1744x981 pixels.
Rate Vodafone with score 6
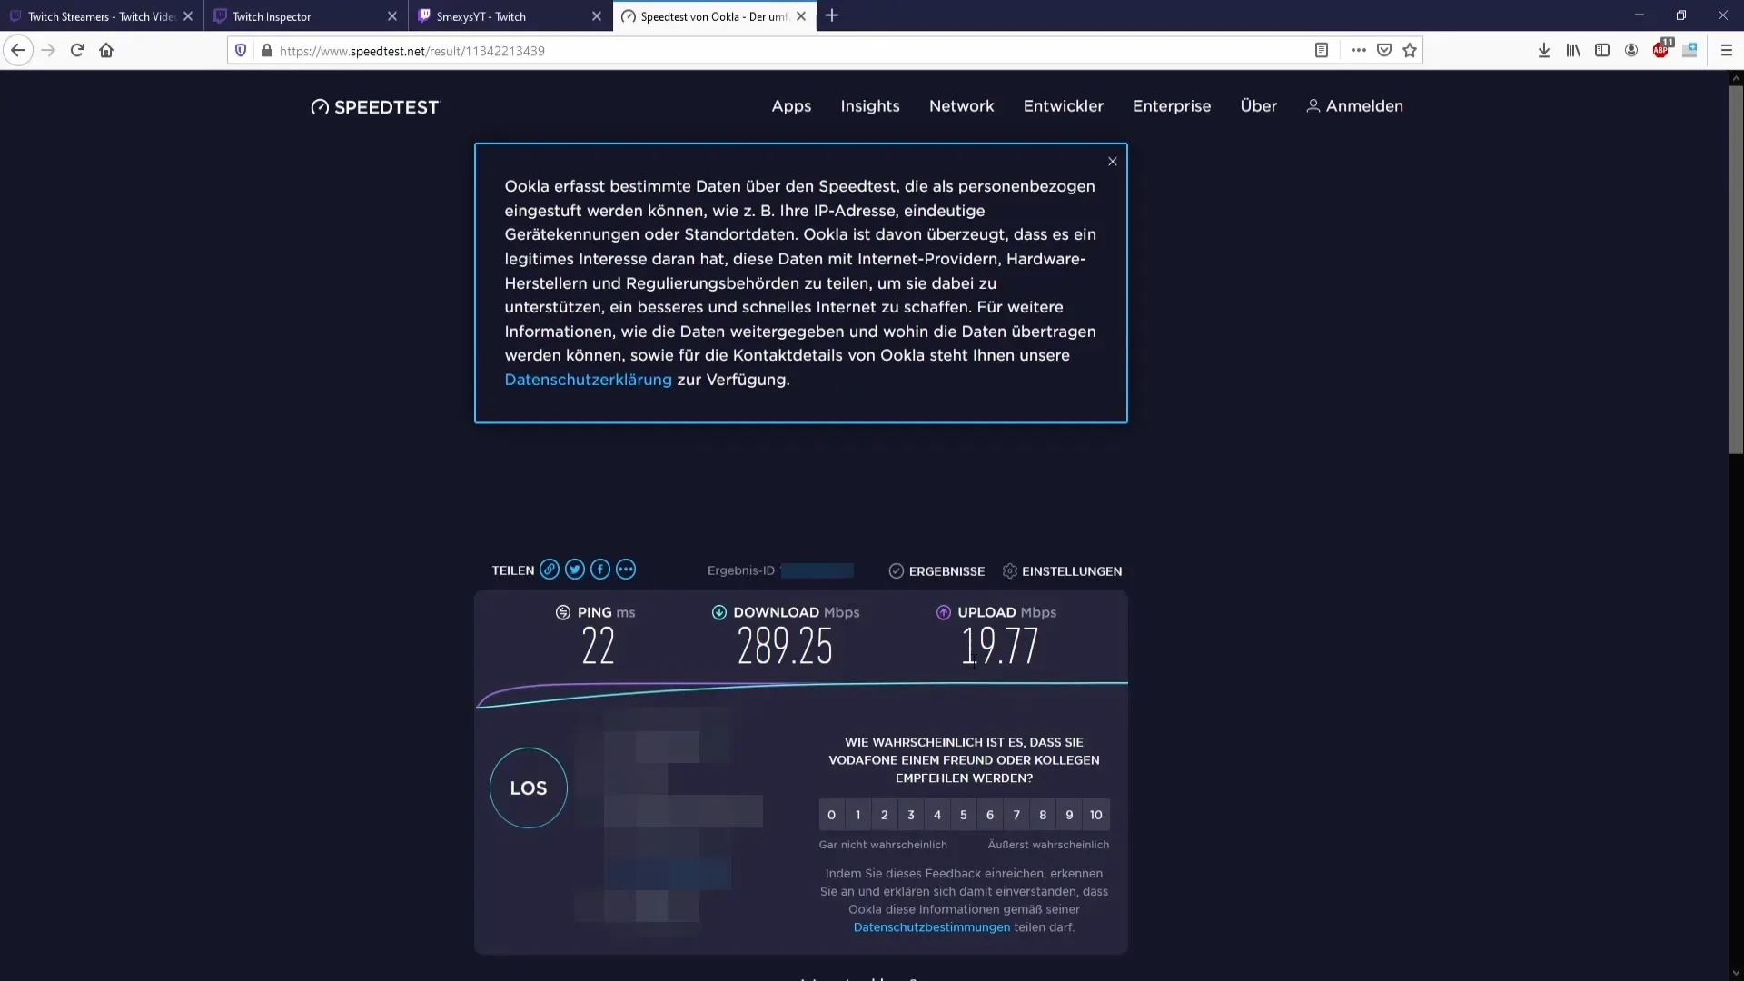click(990, 815)
